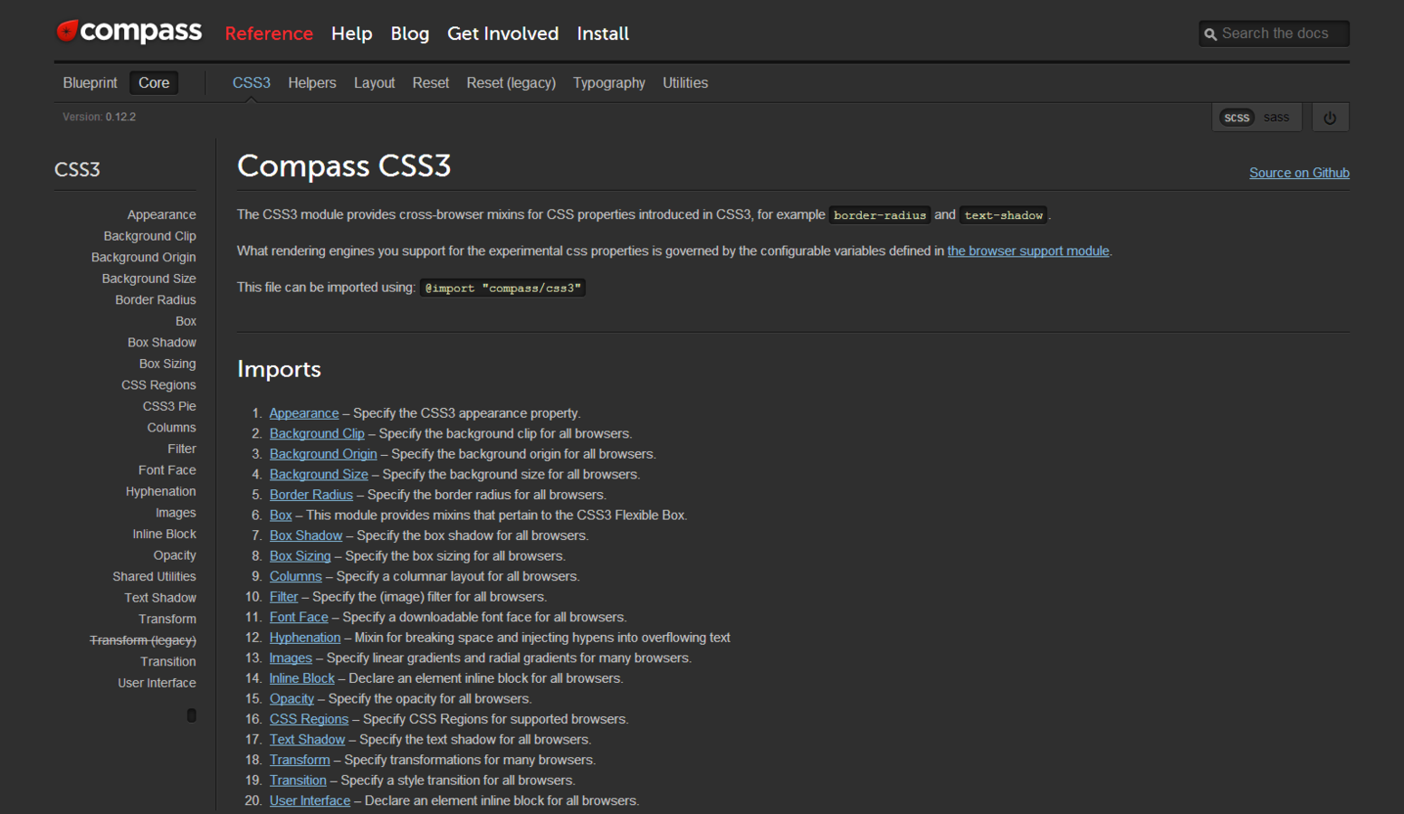Open Box in the sidebar
Image resolution: width=1404 pixels, height=814 pixels.
[186, 321]
